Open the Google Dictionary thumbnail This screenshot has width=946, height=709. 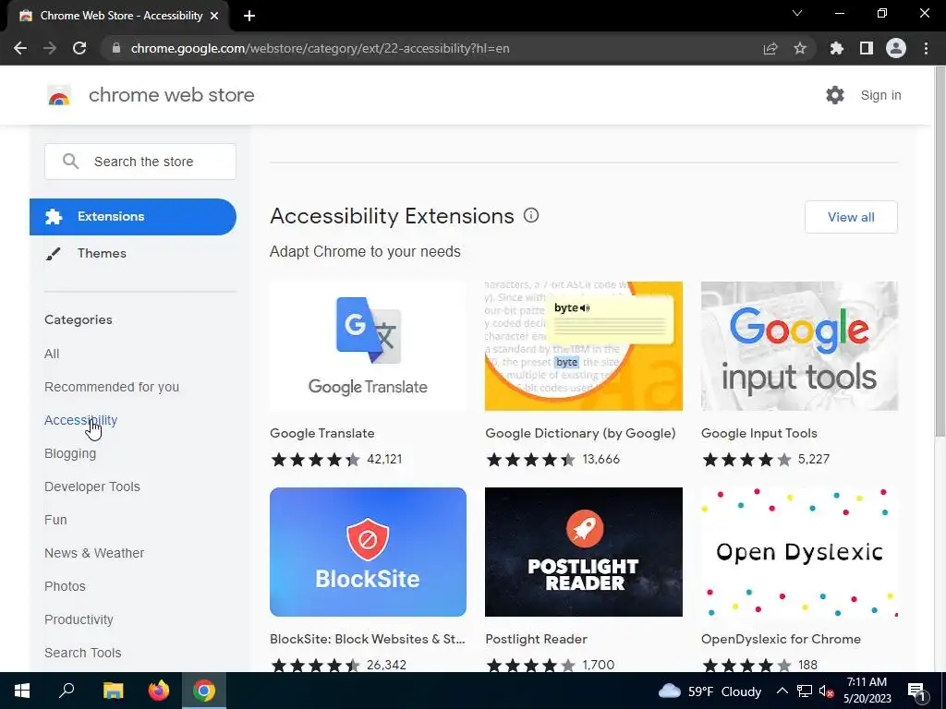[x=584, y=346]
